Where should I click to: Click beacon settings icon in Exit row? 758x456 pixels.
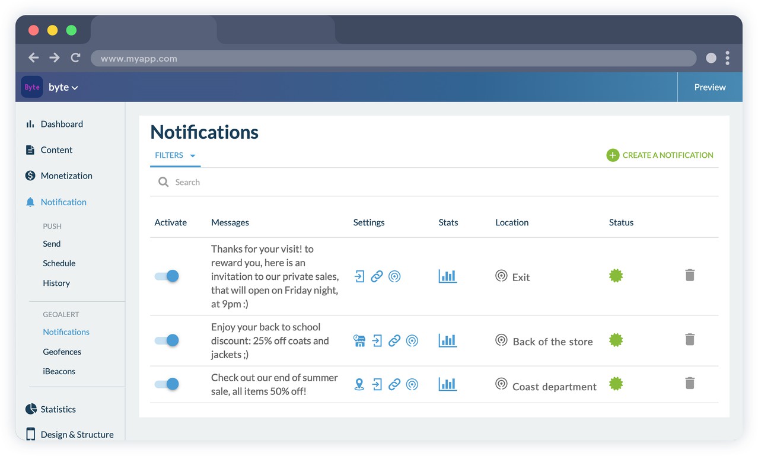pyautogui.click(x=394, y=276)
